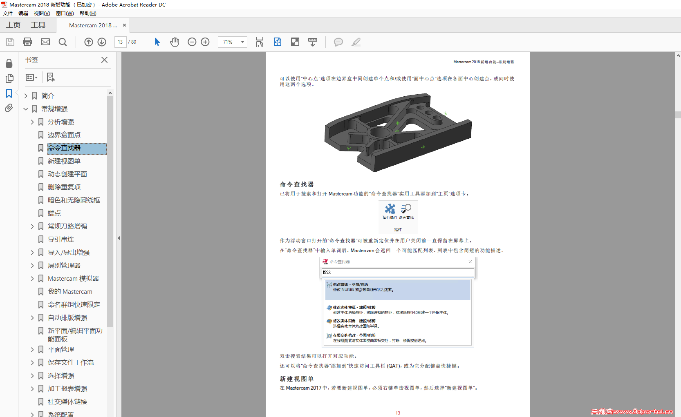The image size is (681, 417).
Task: Go to previous page arrow
Action: point(89,42)
